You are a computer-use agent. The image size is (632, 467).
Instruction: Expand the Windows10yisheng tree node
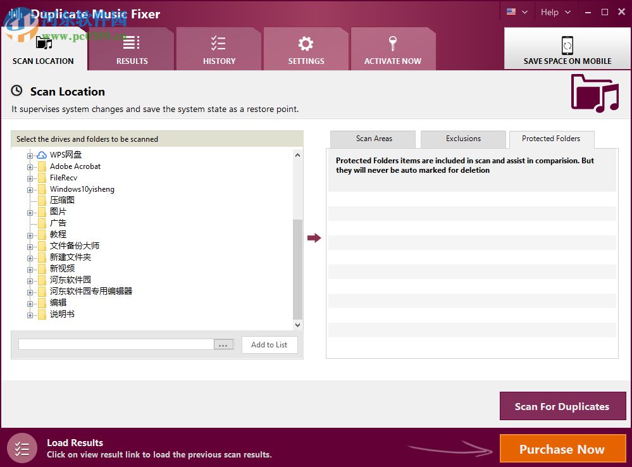tap(30, 190)
